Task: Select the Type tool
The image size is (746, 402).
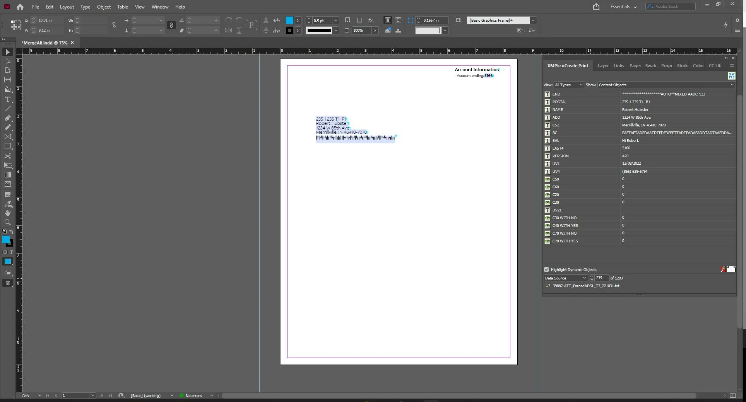Action: coord(8,100)
